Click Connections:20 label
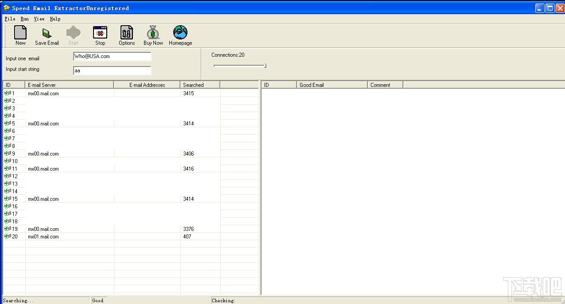The height and width of the screenshot is (304, 565). click(x=228, y=55)
